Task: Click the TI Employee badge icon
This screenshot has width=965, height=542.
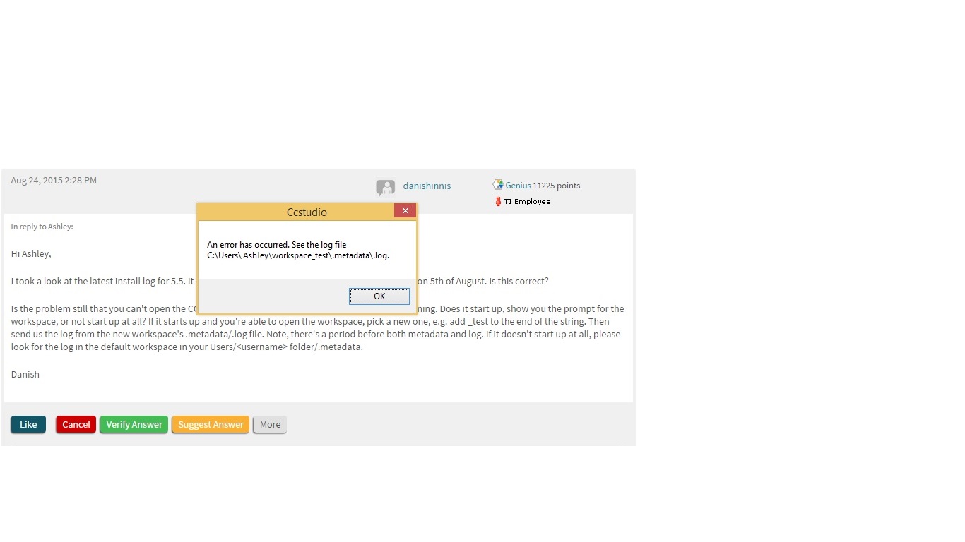Action: (498, 202)
